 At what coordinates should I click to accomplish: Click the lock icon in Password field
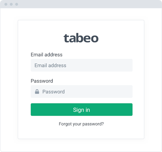pyautogui.click(x=37, y=92)
